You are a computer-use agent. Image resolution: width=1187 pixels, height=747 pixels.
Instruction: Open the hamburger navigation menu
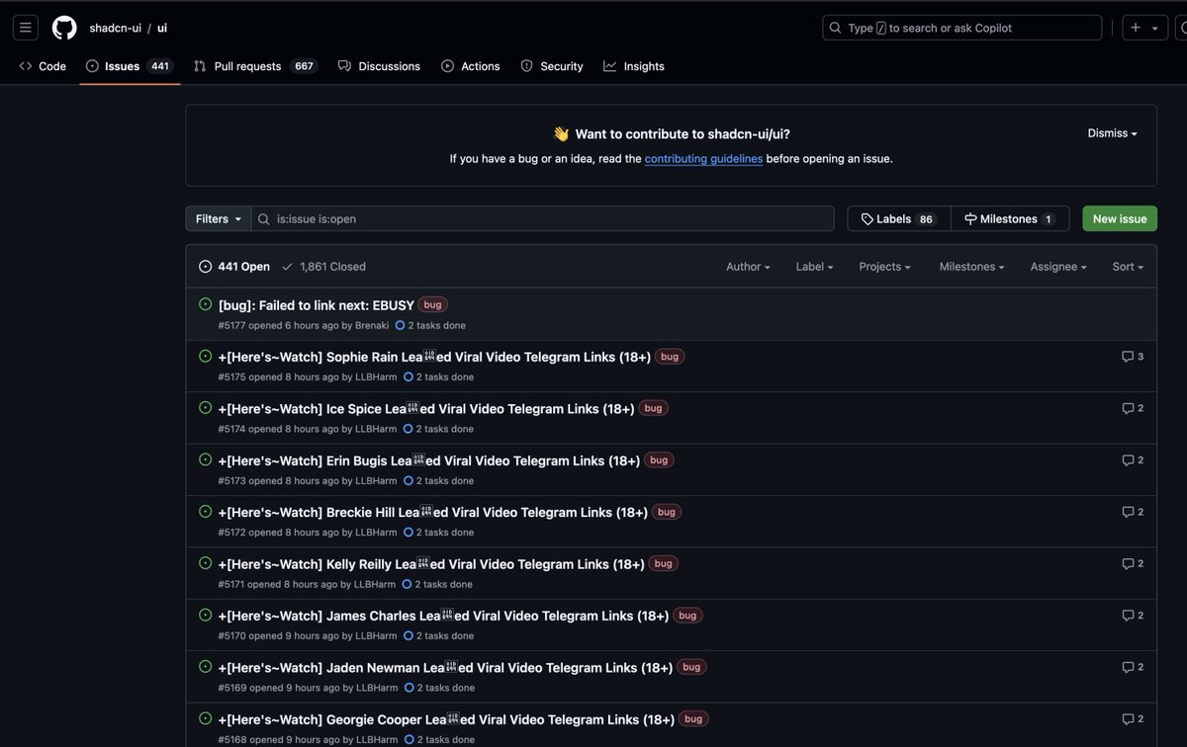pos(26,28)
